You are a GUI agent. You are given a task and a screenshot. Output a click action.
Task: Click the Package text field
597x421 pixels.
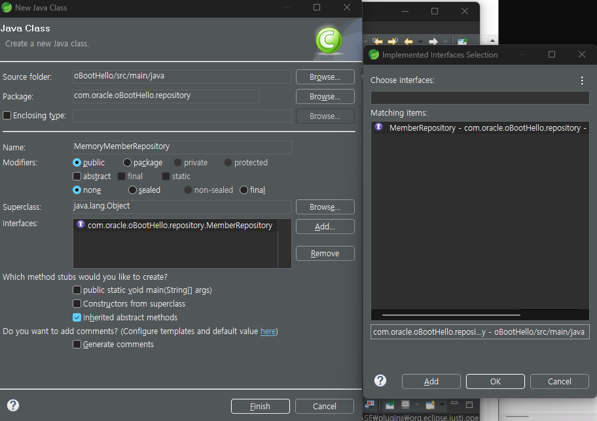[x=166, y=96]
